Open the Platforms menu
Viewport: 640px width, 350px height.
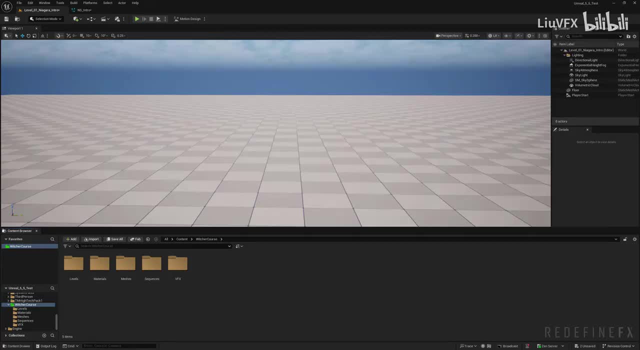[x=90, y=2]
